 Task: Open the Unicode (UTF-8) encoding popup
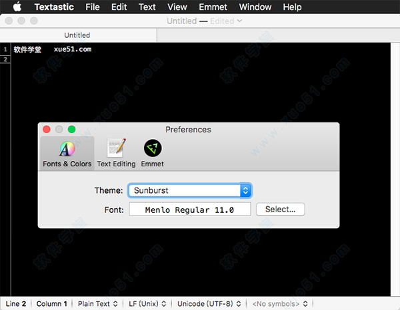209,304
